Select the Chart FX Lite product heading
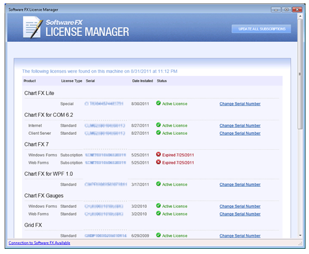Viewport: 309px width, 254px height. click(x=39, y=93)
